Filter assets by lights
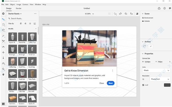The image size is (172, 107). tap(30, 24)
